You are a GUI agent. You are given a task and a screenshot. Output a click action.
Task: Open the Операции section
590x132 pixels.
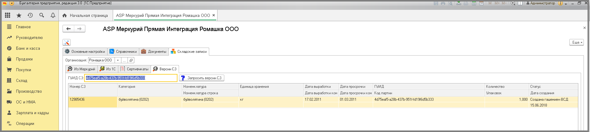[x=25, y=124]
